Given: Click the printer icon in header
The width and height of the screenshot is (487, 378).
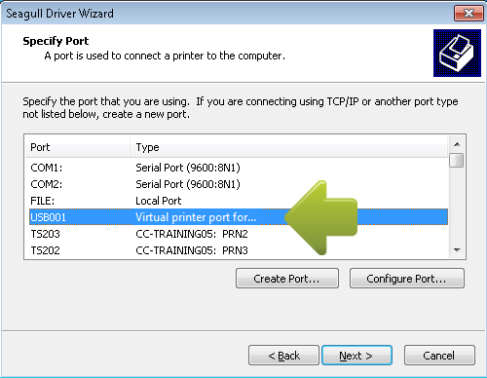Looking at the screenshot, I should coord(457,53).
